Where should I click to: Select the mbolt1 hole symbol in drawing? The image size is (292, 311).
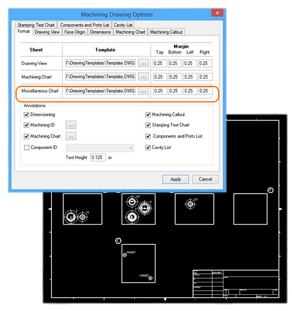tap(125, 255)
